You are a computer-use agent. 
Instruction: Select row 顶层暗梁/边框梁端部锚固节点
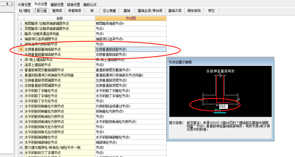coord(60,29)
